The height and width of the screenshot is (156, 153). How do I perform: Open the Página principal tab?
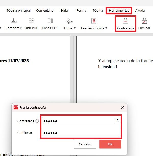[19, 11]
